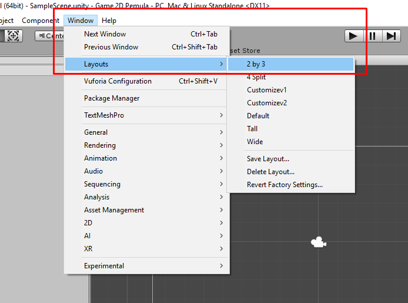Click Delete Layout... option
The height and width of the screenshot is (303, 408).
[290, 172]
